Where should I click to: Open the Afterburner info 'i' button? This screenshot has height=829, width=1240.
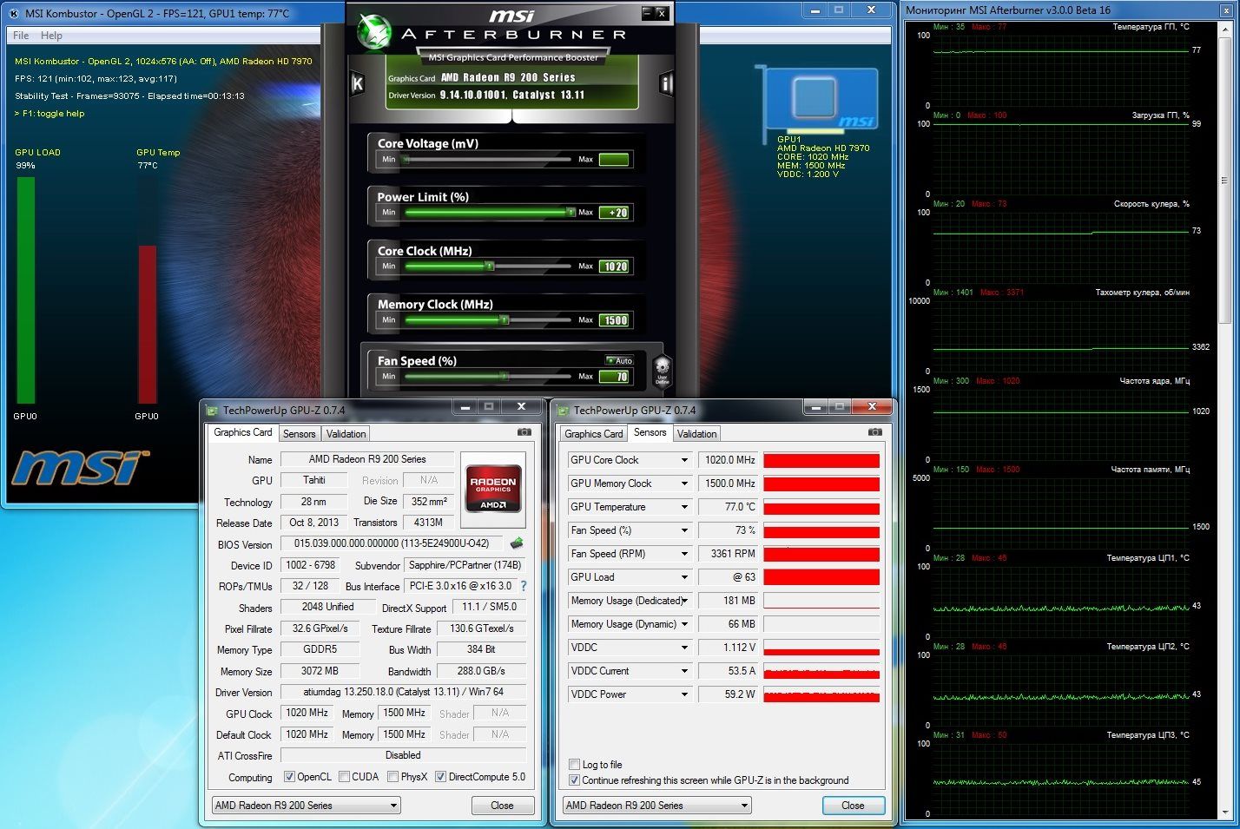667,83
